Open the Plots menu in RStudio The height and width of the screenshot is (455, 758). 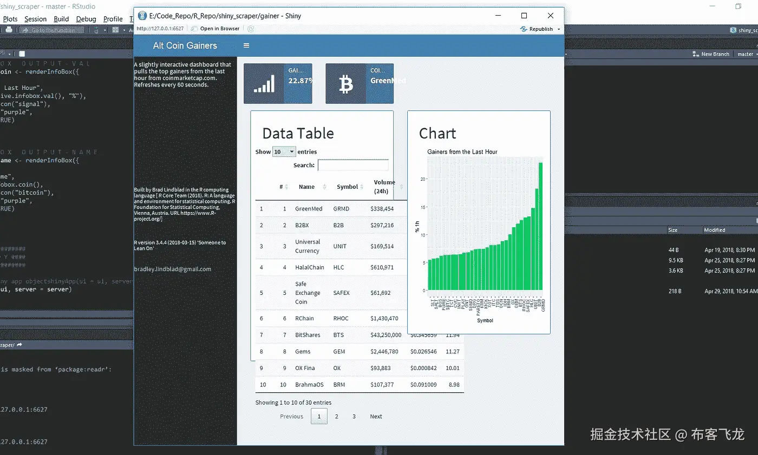[x=10, y=19]
